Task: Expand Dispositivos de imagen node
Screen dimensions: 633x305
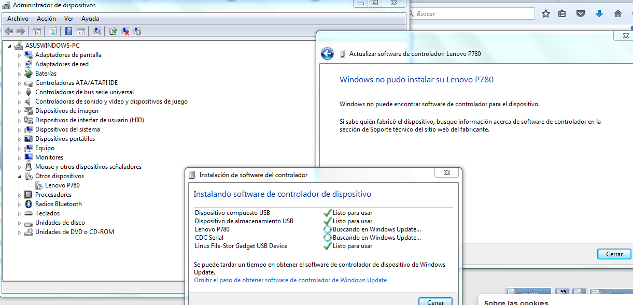Action: (x=20, y=111)
